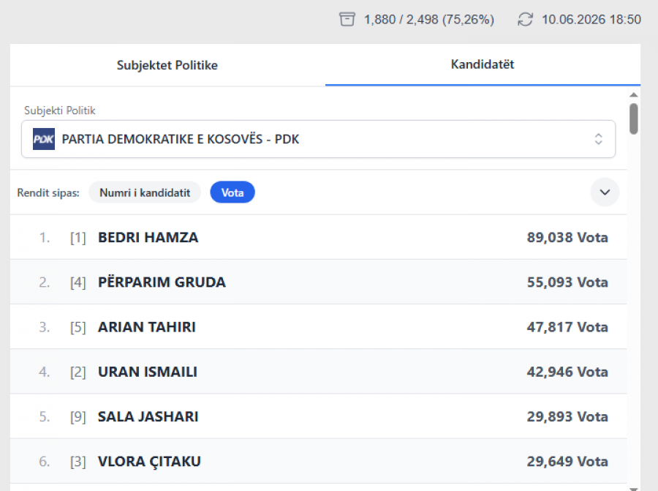Click the 47,817 Vota count
Viewport: 658px width, 491px height.
pos(567,327)
